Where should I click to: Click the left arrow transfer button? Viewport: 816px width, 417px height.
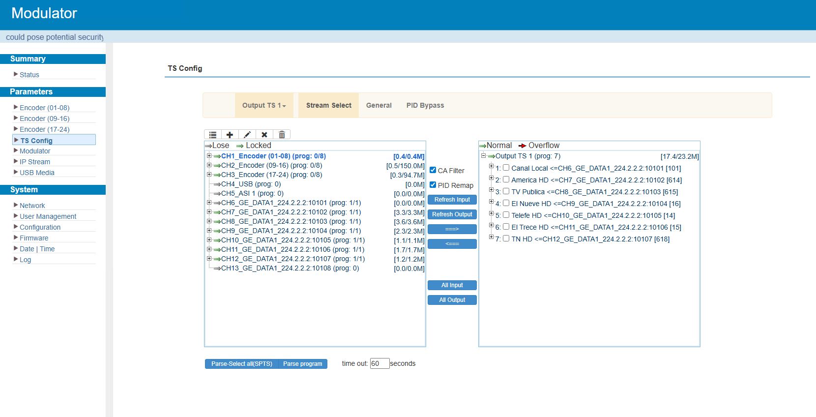pos(452,244)
